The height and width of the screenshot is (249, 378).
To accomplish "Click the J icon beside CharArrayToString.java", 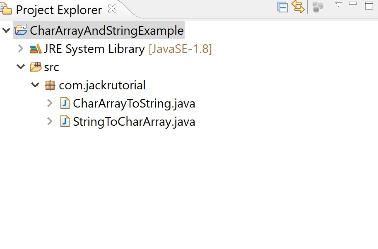I will pos(65,103).
